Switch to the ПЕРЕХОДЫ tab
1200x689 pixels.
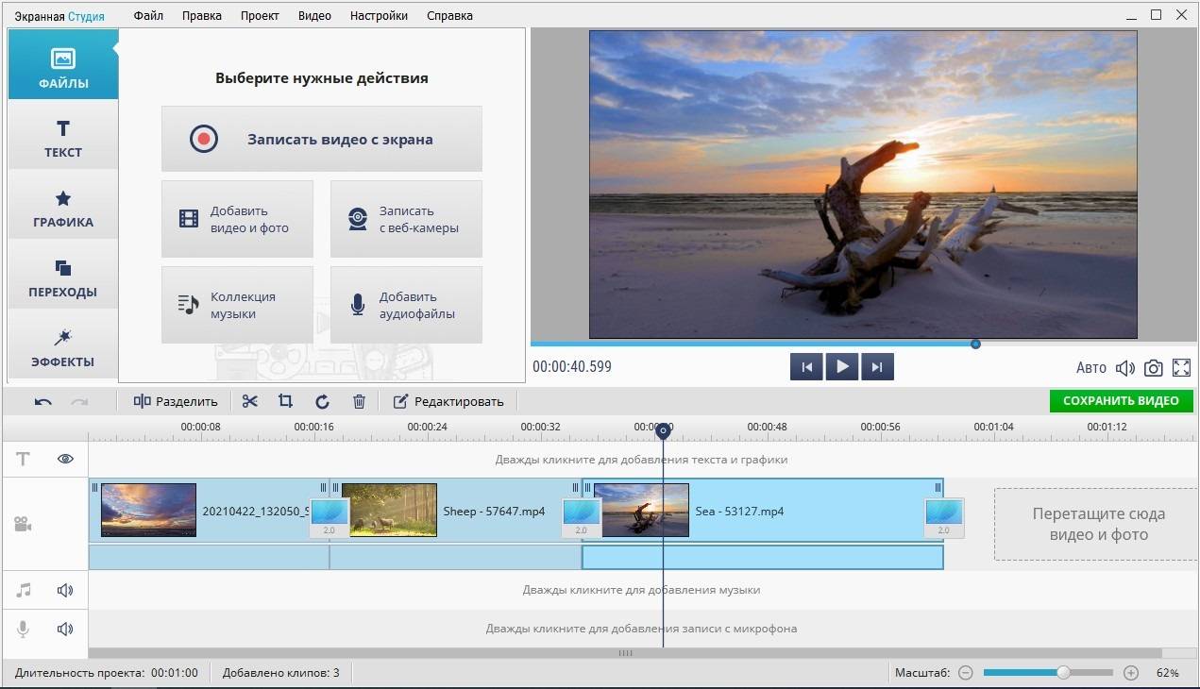[63, 278]
